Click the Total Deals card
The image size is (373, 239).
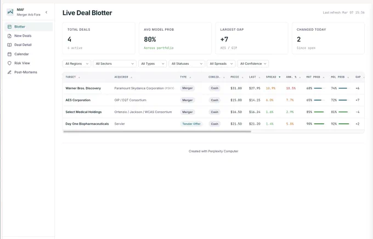[99, 38]
